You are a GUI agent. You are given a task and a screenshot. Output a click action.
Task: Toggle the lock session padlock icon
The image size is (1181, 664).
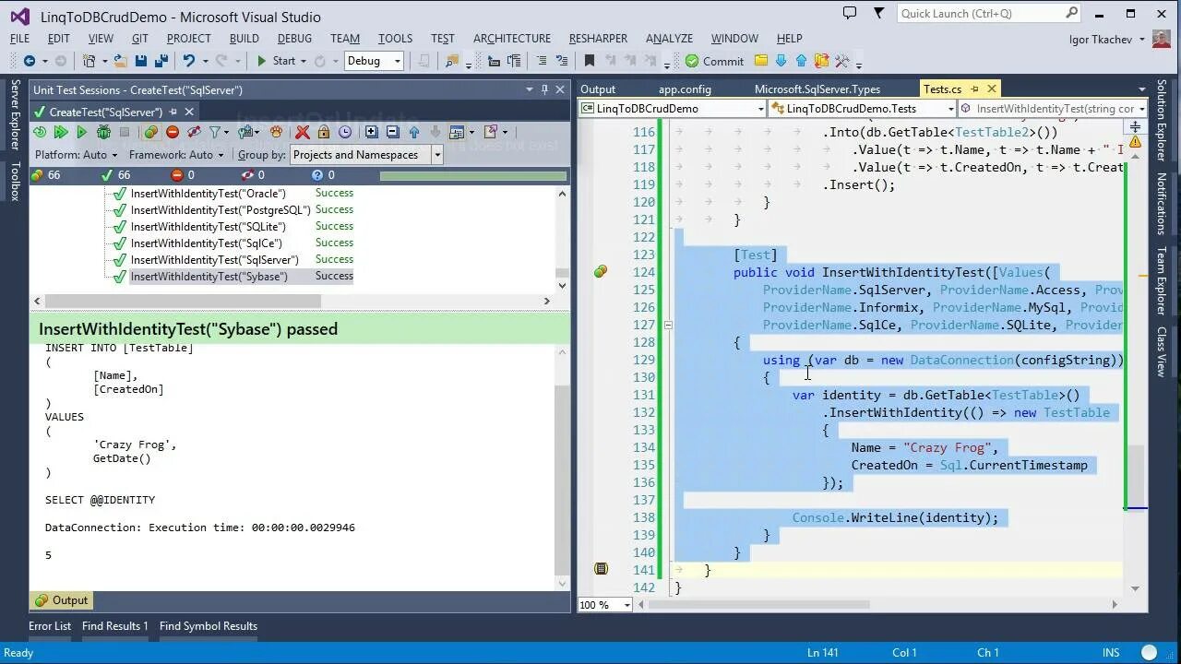click(323, 132)
